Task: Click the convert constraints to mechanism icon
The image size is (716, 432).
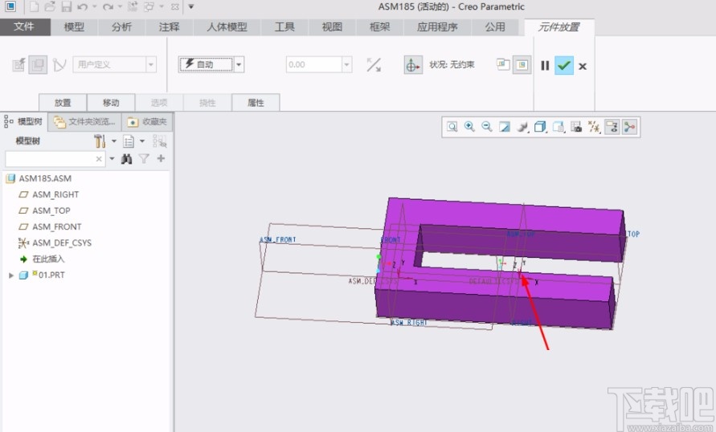Action: pos(59,65)
